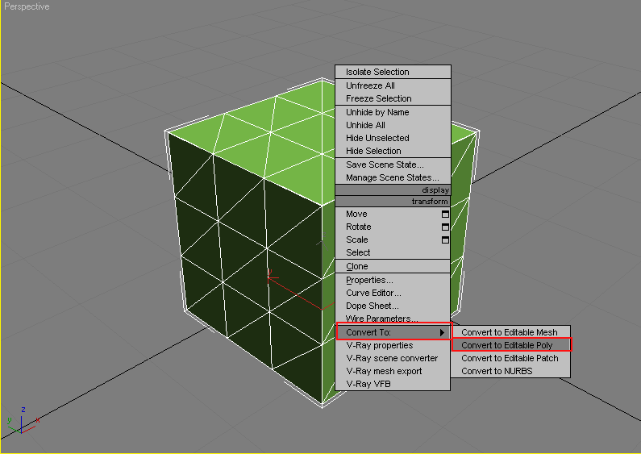This screenshot has width=641, height=454.
Task: Open the V-Ray VFB
Action: (393, 384)
